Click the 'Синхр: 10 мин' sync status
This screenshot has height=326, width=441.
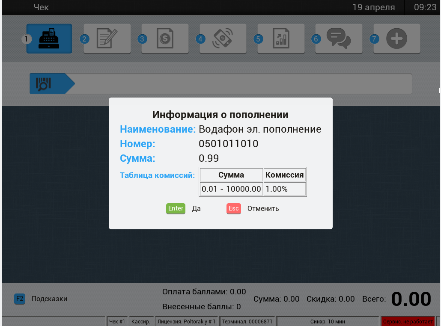328,321
